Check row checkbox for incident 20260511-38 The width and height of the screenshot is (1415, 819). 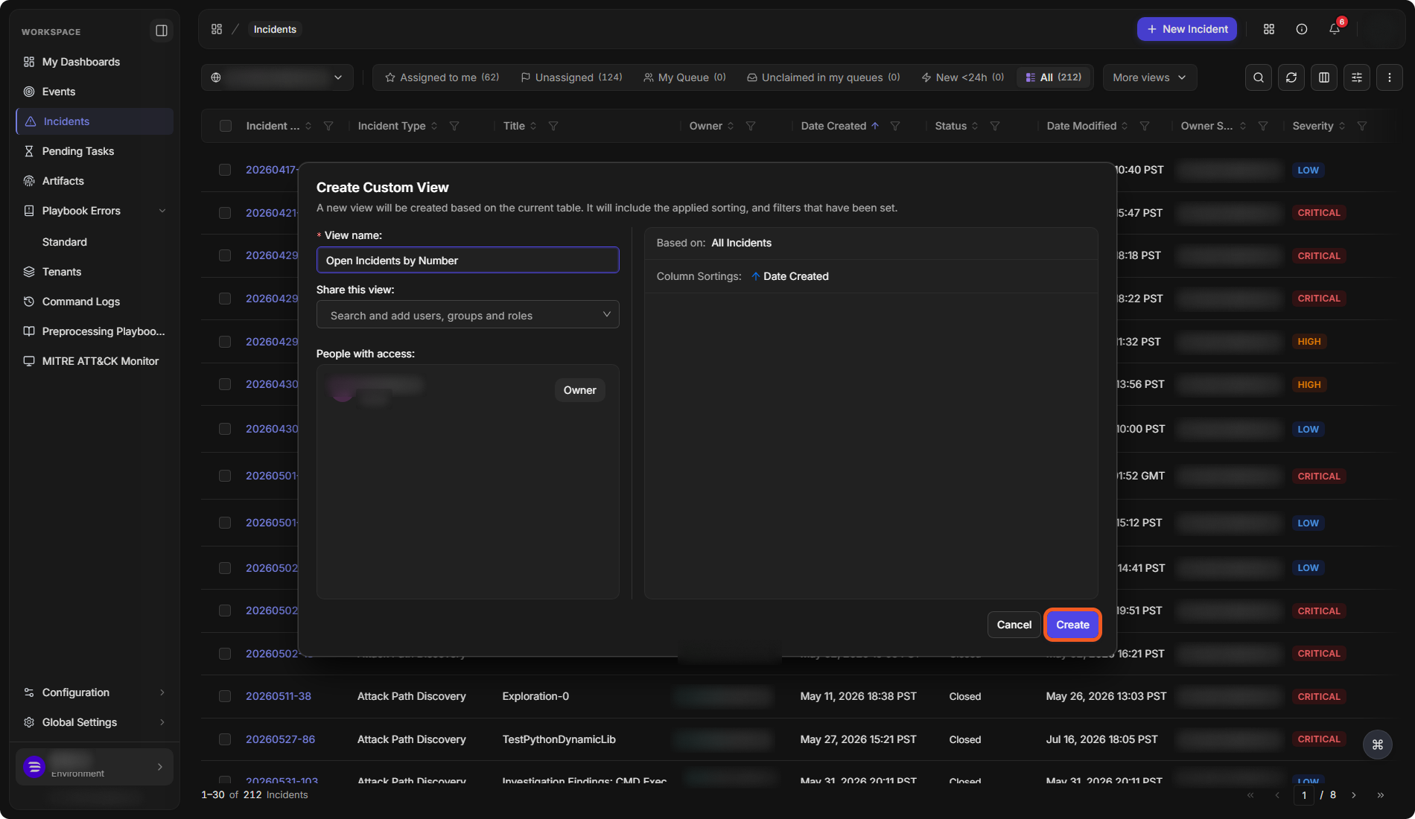click(x=225, y=696)
